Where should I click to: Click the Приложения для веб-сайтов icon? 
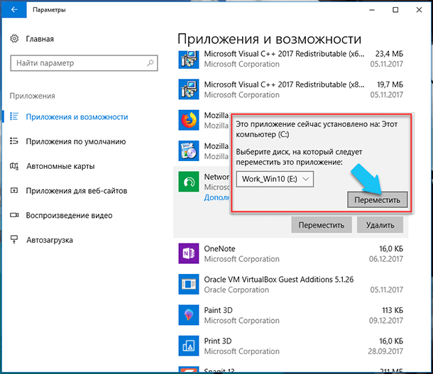click(x=14, y=190)
